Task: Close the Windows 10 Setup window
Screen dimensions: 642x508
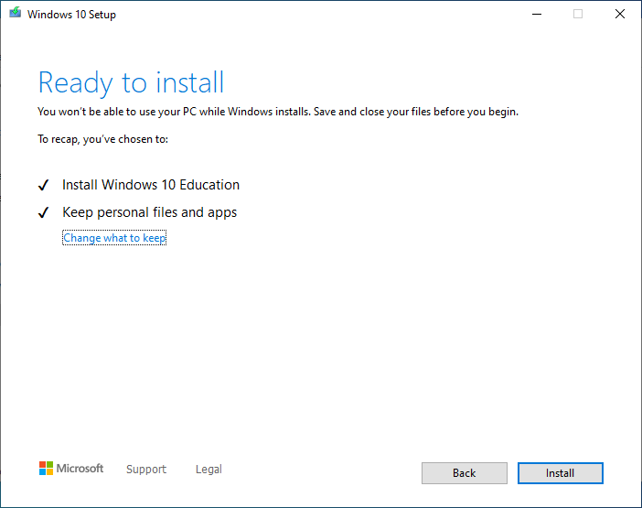Action: tap(620, 15)
